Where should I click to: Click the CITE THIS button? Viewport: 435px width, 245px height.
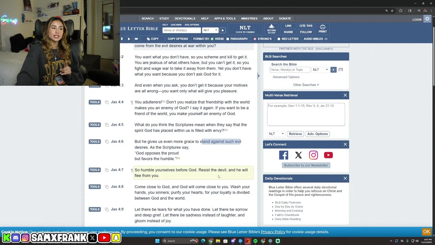(x=306, y=26)
